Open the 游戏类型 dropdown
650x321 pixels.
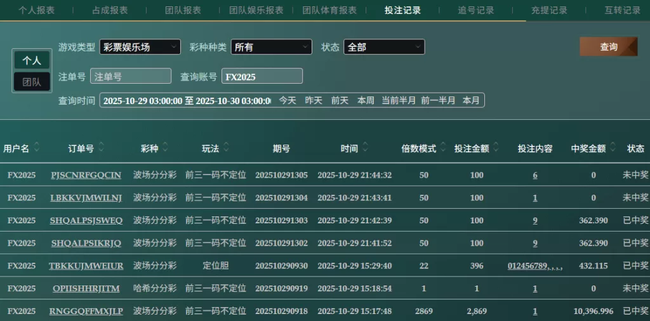140,47
